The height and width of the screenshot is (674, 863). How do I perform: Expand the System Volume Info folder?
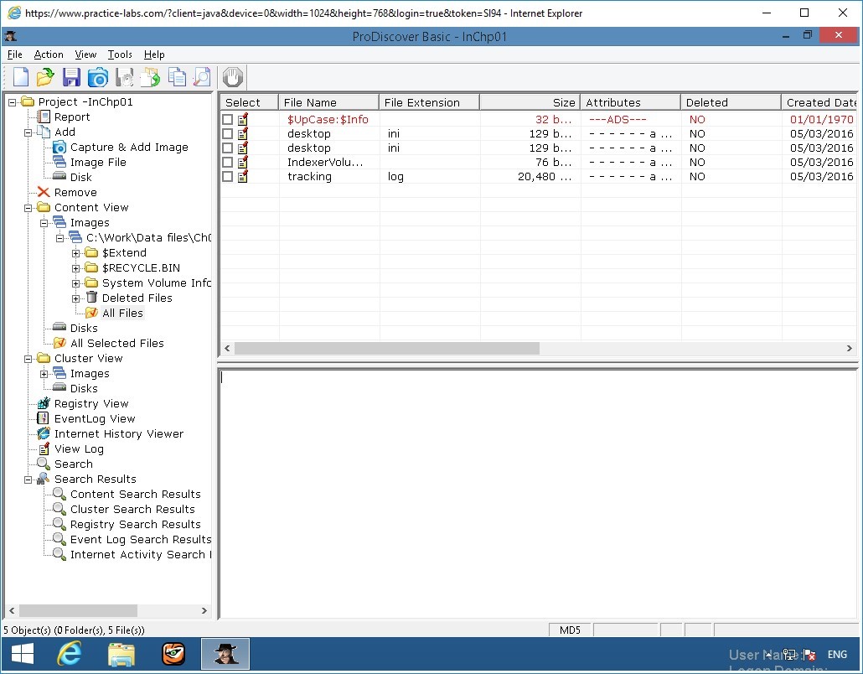pyautogui.click(x=76, y=283)
